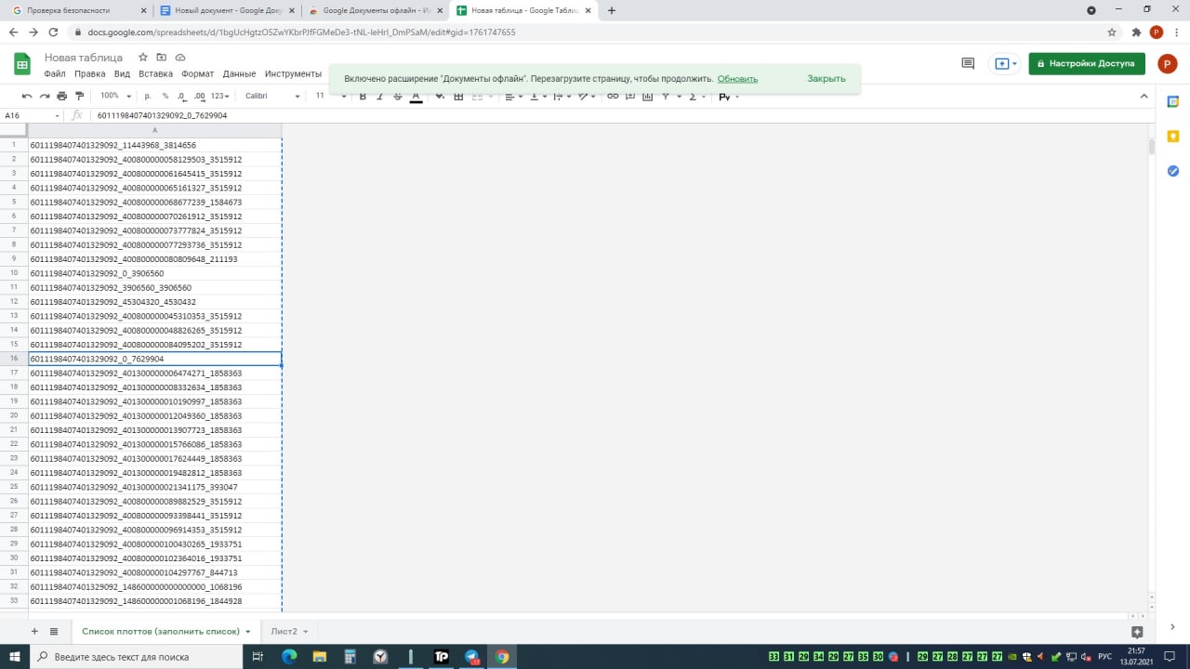The image size is (1190, 669).
Task: Select the column A header
Action: pos(154,130)
